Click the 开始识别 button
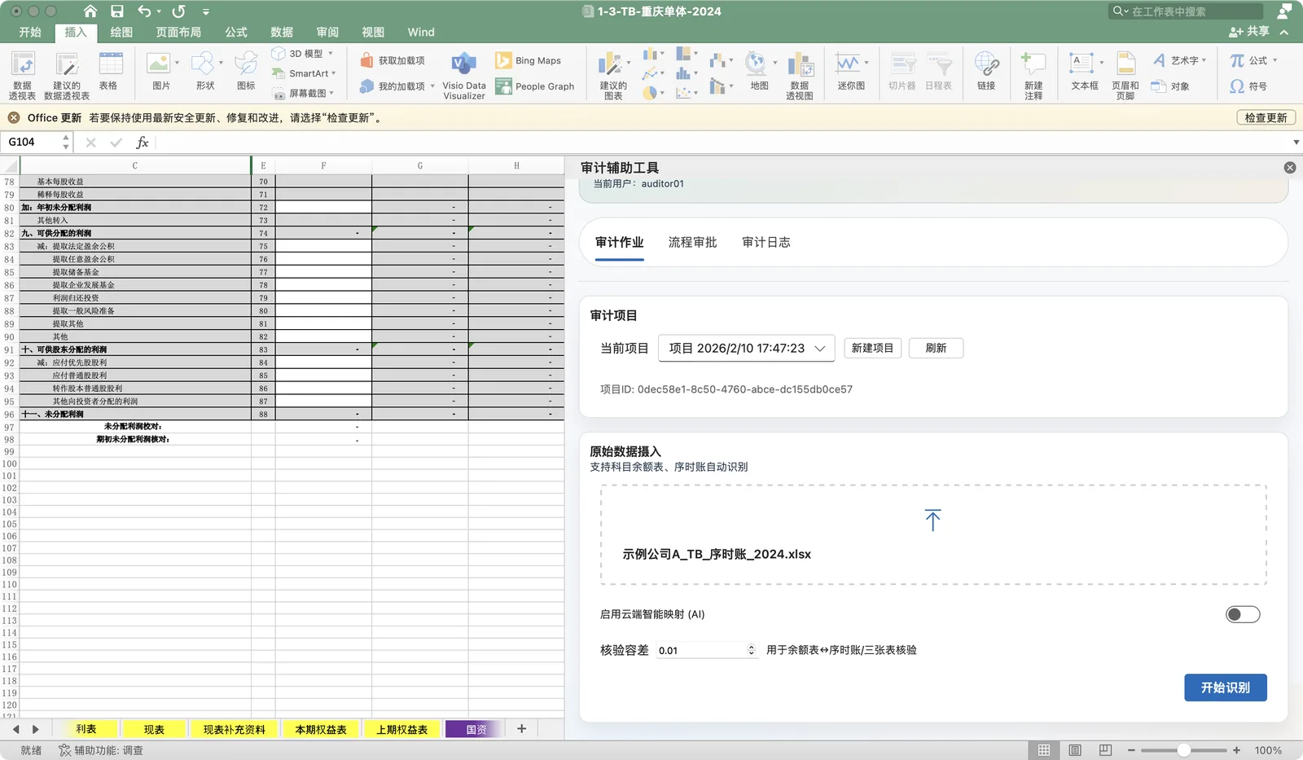This screenshot has height=760, width=1303. (x=1226, y=688)
